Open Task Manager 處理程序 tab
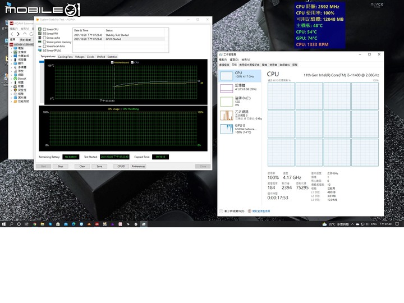The image size is (404, 303). pos(224,65)
